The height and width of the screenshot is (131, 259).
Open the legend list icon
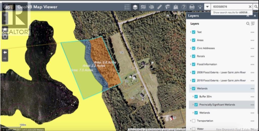[x=127, y=7]
